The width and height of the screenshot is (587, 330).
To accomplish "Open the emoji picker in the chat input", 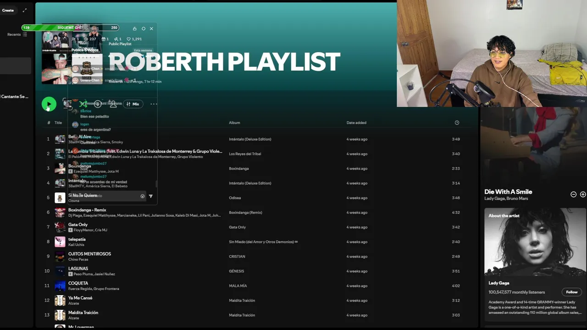I will [143, 196].
